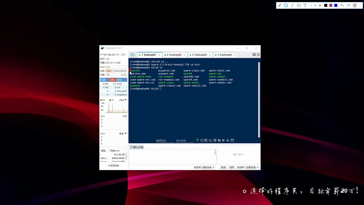Image resolution: width=364 pixels, height=205 pixels.
Task: Click the 输入命令 command input area
Action: 238,154
